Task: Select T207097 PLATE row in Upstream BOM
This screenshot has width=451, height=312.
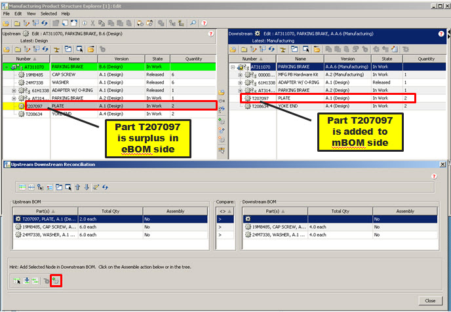Action: (110, 219)
